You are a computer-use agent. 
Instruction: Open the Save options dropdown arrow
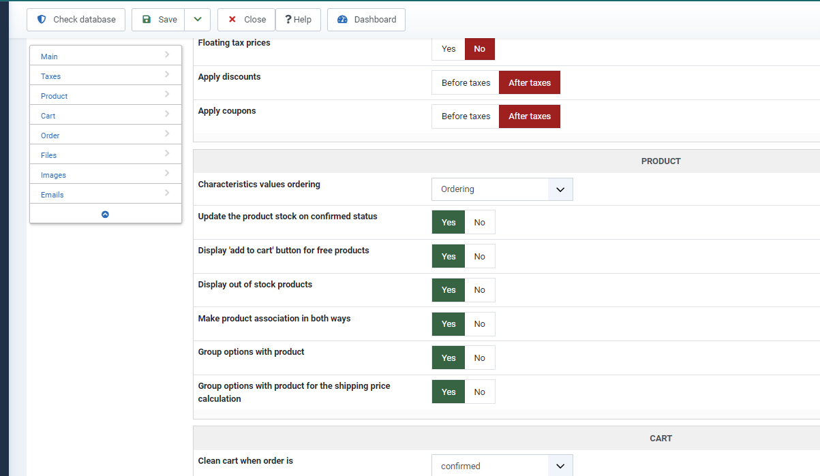pyautogui.click(x=198, y=20)
